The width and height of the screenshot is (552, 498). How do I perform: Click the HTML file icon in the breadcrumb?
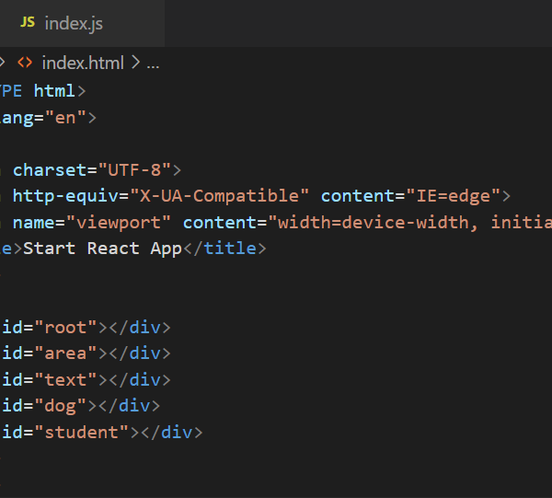[x=26, y=64]
